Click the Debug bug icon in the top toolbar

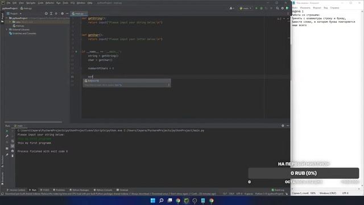coord(261,8)
